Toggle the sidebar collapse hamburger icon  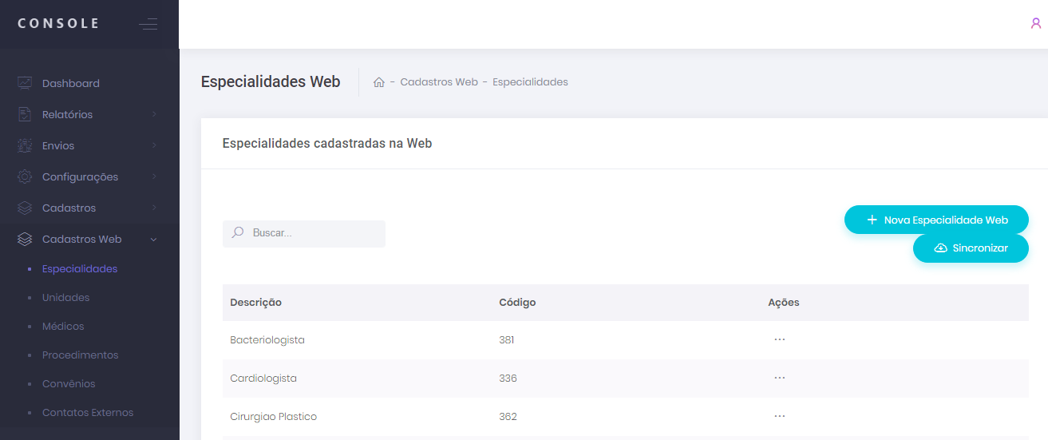coord(148,24)
